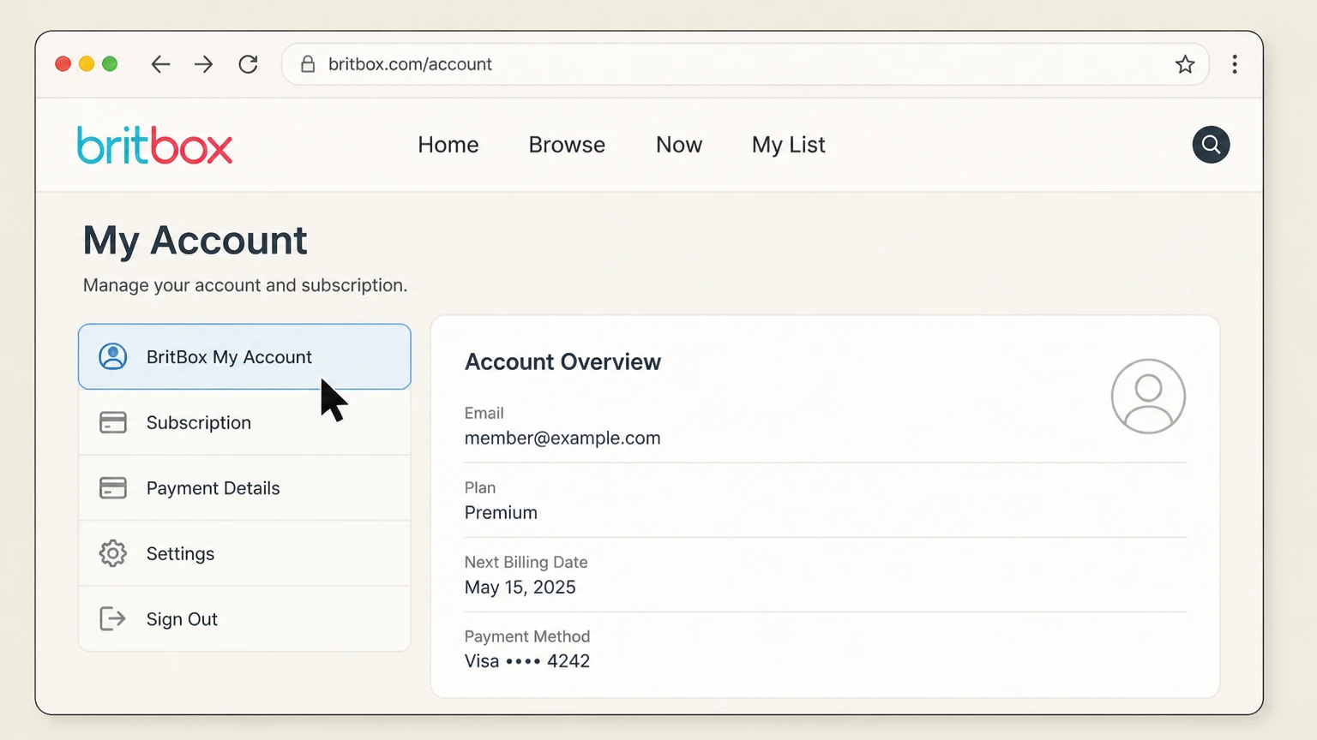Click the padlock site info icon

pyautogui.click(x=308, y=64)
